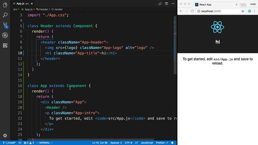View site information icon in address bar
The image size is (258, 145).
click(x=199, y=11)
